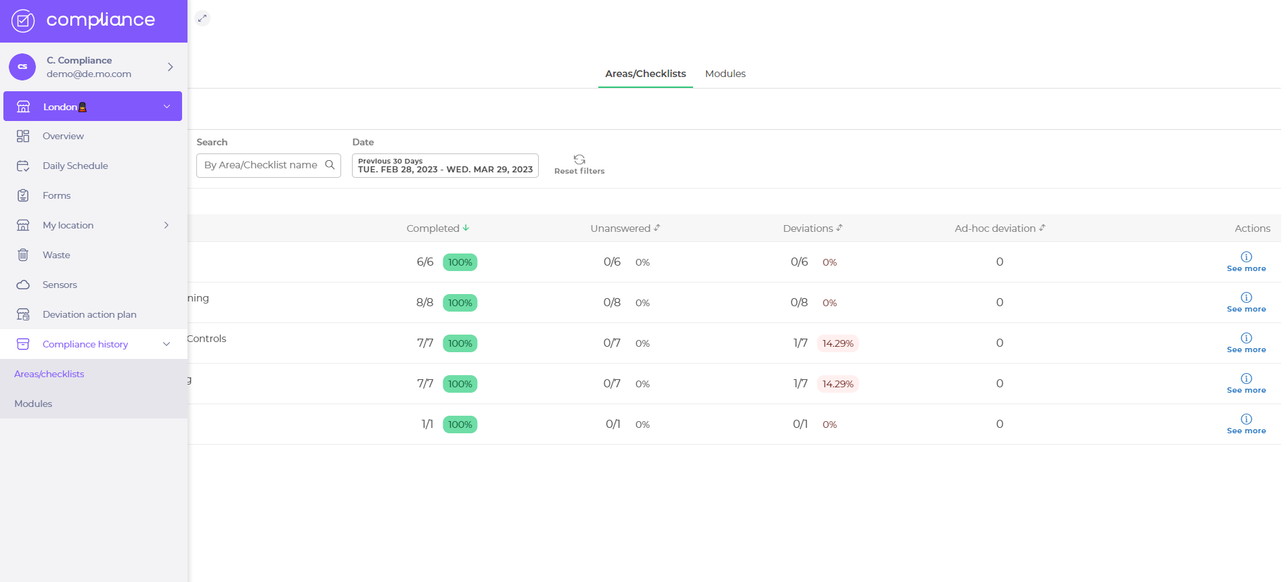Click See more in the 1/1 row
1288x582 pixels.
tap(1246, 431)
